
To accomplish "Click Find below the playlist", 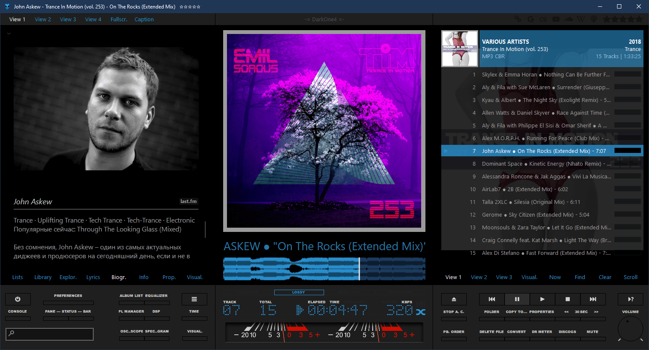I will 580,277.
